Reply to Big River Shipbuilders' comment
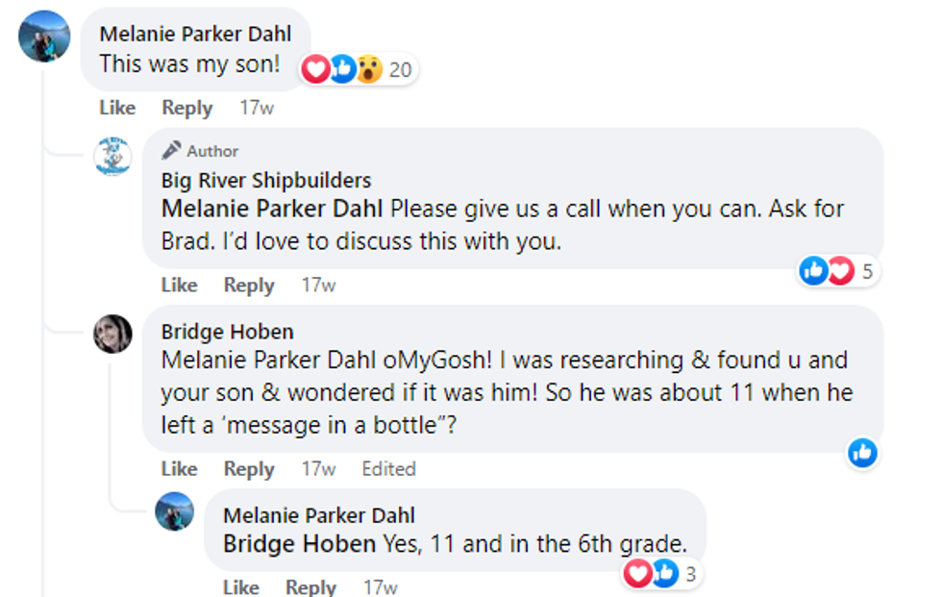The height and width of the screenshot is (597, 942). (249, 286)
